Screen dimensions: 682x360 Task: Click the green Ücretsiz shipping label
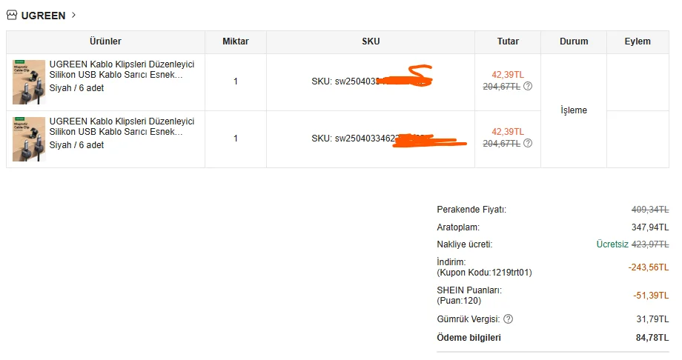612,244
